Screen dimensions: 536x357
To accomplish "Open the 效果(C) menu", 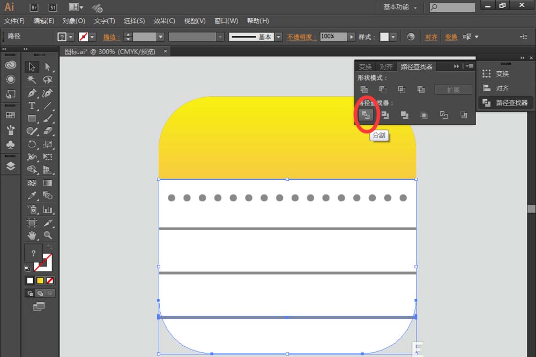I will [x=165, y=21].
